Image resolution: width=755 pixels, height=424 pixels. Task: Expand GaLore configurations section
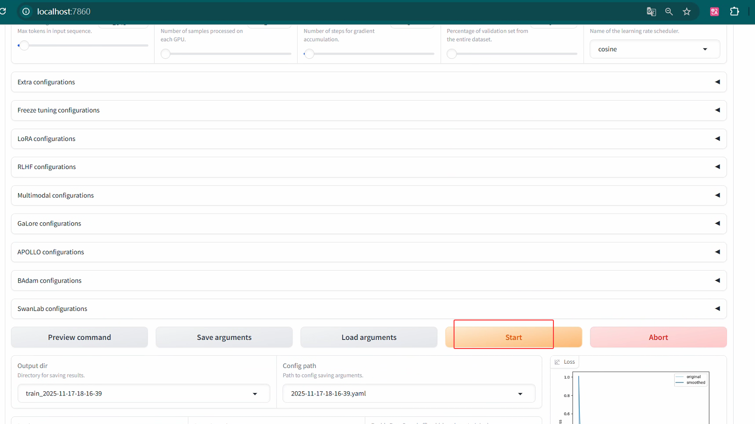[369, 224]
